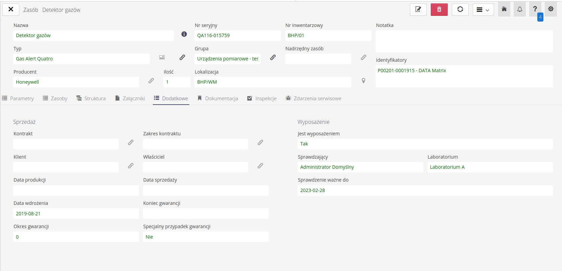The width and height of the screenshot is (562, 271).
Task: Click the Notatka text area
Action: coord(464,41)
